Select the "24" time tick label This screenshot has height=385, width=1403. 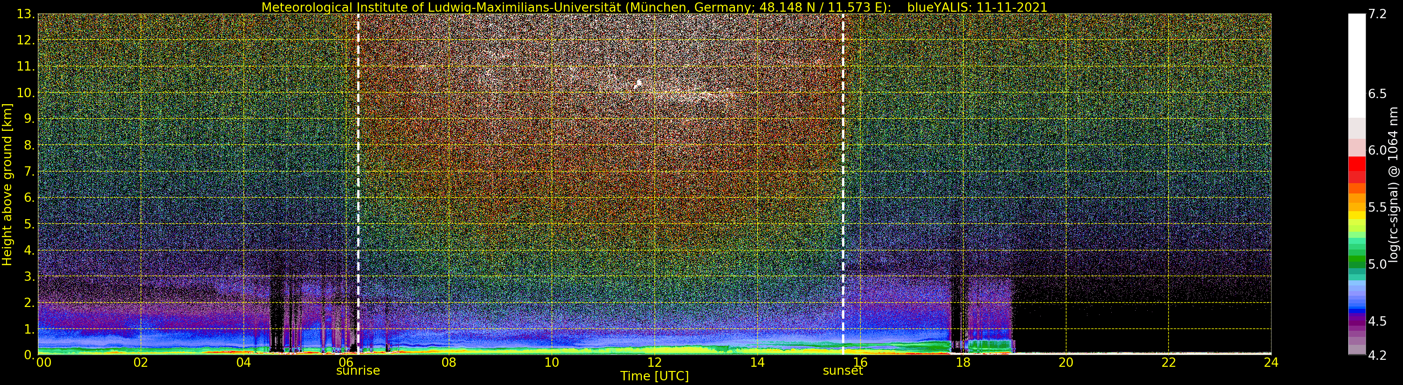(x=1271, y=363)
